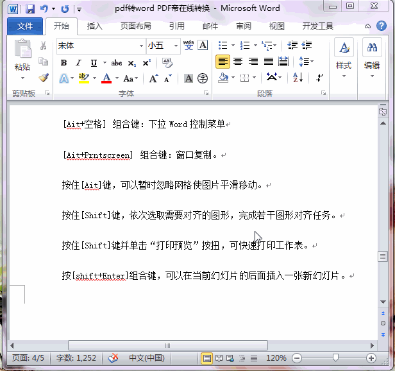Apply character border icon
The width and height of the screenshot is (395, 371).
coord(203,46)
